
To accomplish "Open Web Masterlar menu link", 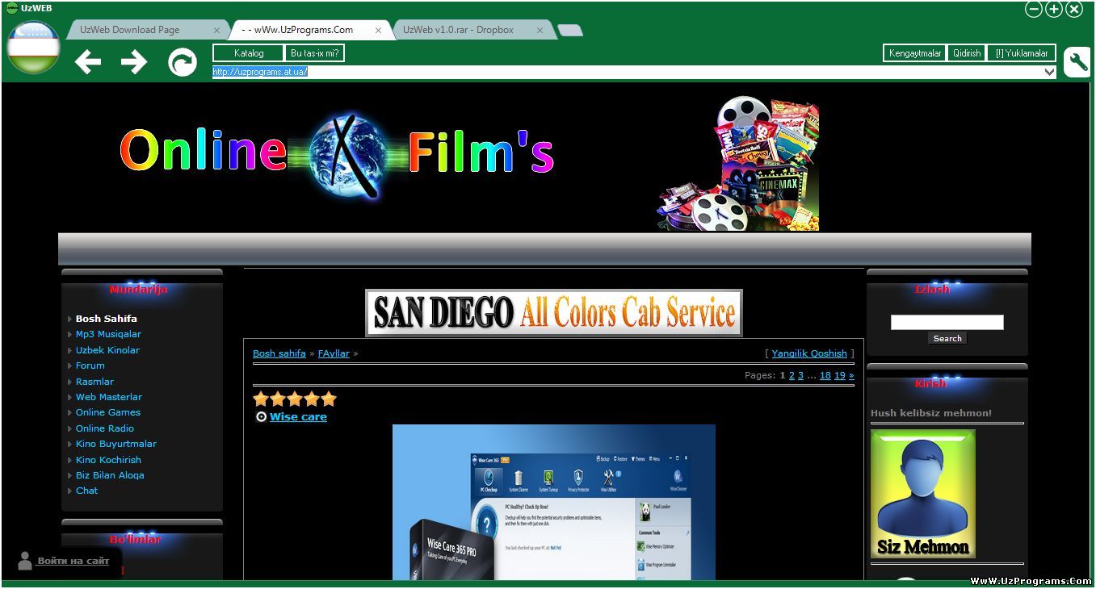I will [x=109, y=397].
